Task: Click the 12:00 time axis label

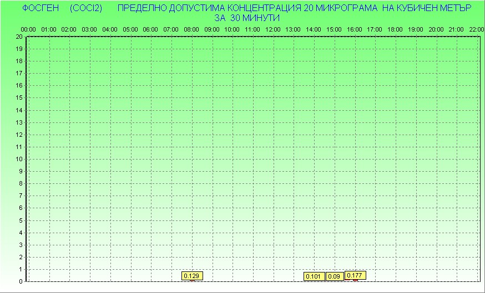Action: pos(273,29)
